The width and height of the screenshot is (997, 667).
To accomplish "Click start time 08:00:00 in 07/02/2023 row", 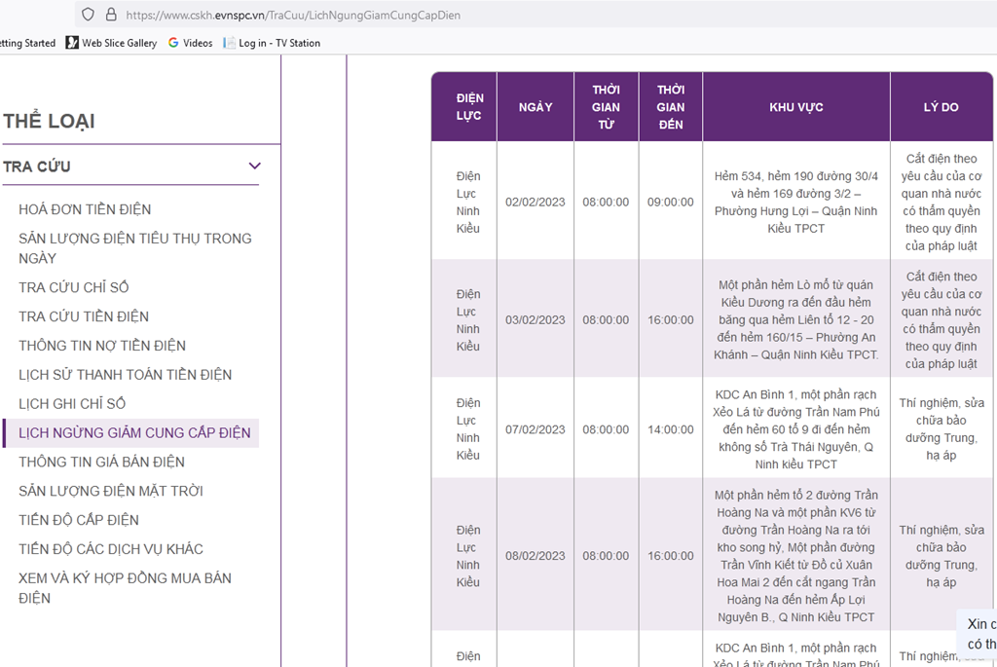I will point(606,429).
